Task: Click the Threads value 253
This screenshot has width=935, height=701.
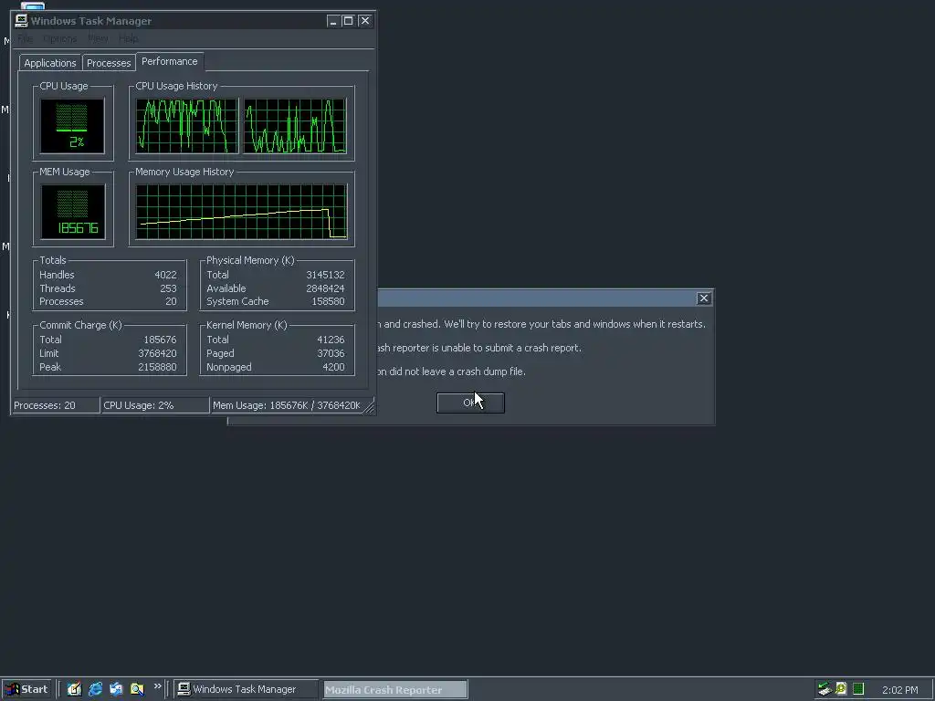Action: coord(168,288)
